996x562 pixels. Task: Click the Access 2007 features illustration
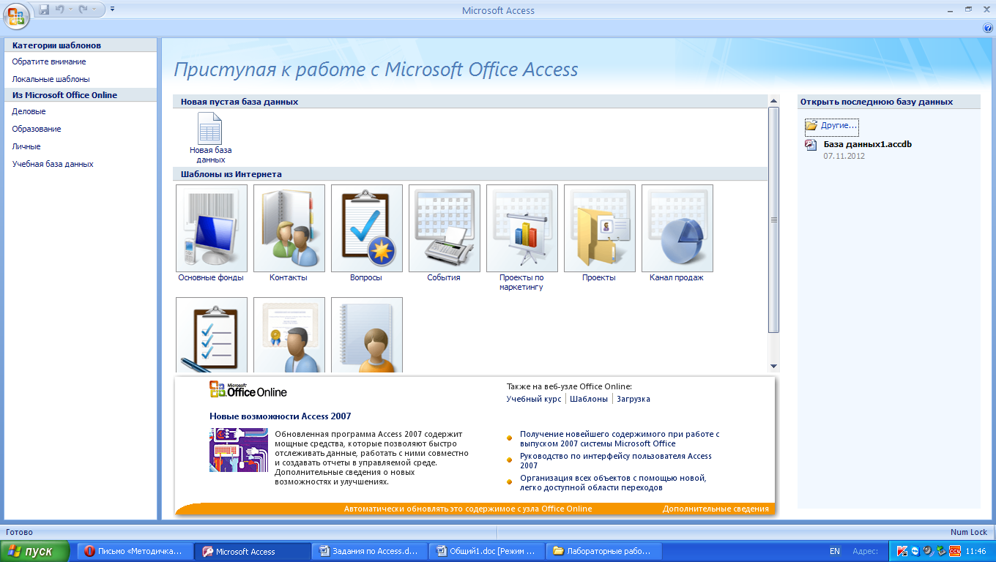[239, 450]
